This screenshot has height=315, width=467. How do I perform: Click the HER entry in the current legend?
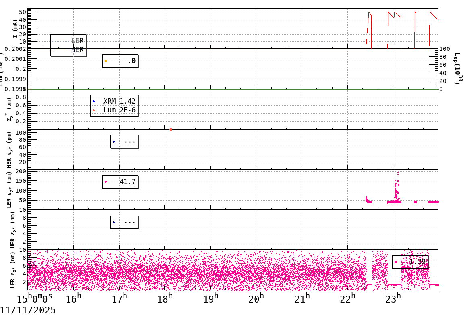tap(68, 50)
